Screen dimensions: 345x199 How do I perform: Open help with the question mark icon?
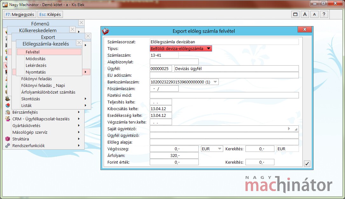[324, 14]
